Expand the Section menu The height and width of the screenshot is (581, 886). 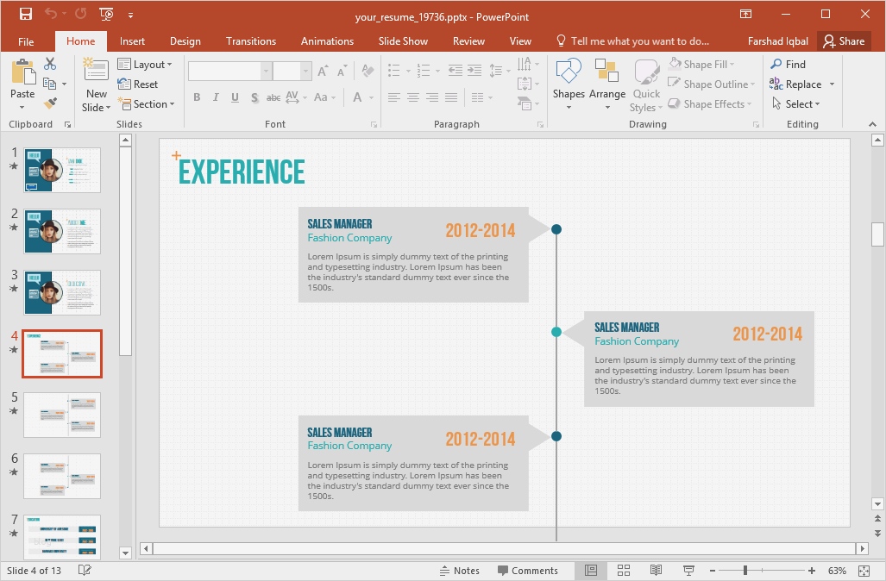(x=148, y=104)
